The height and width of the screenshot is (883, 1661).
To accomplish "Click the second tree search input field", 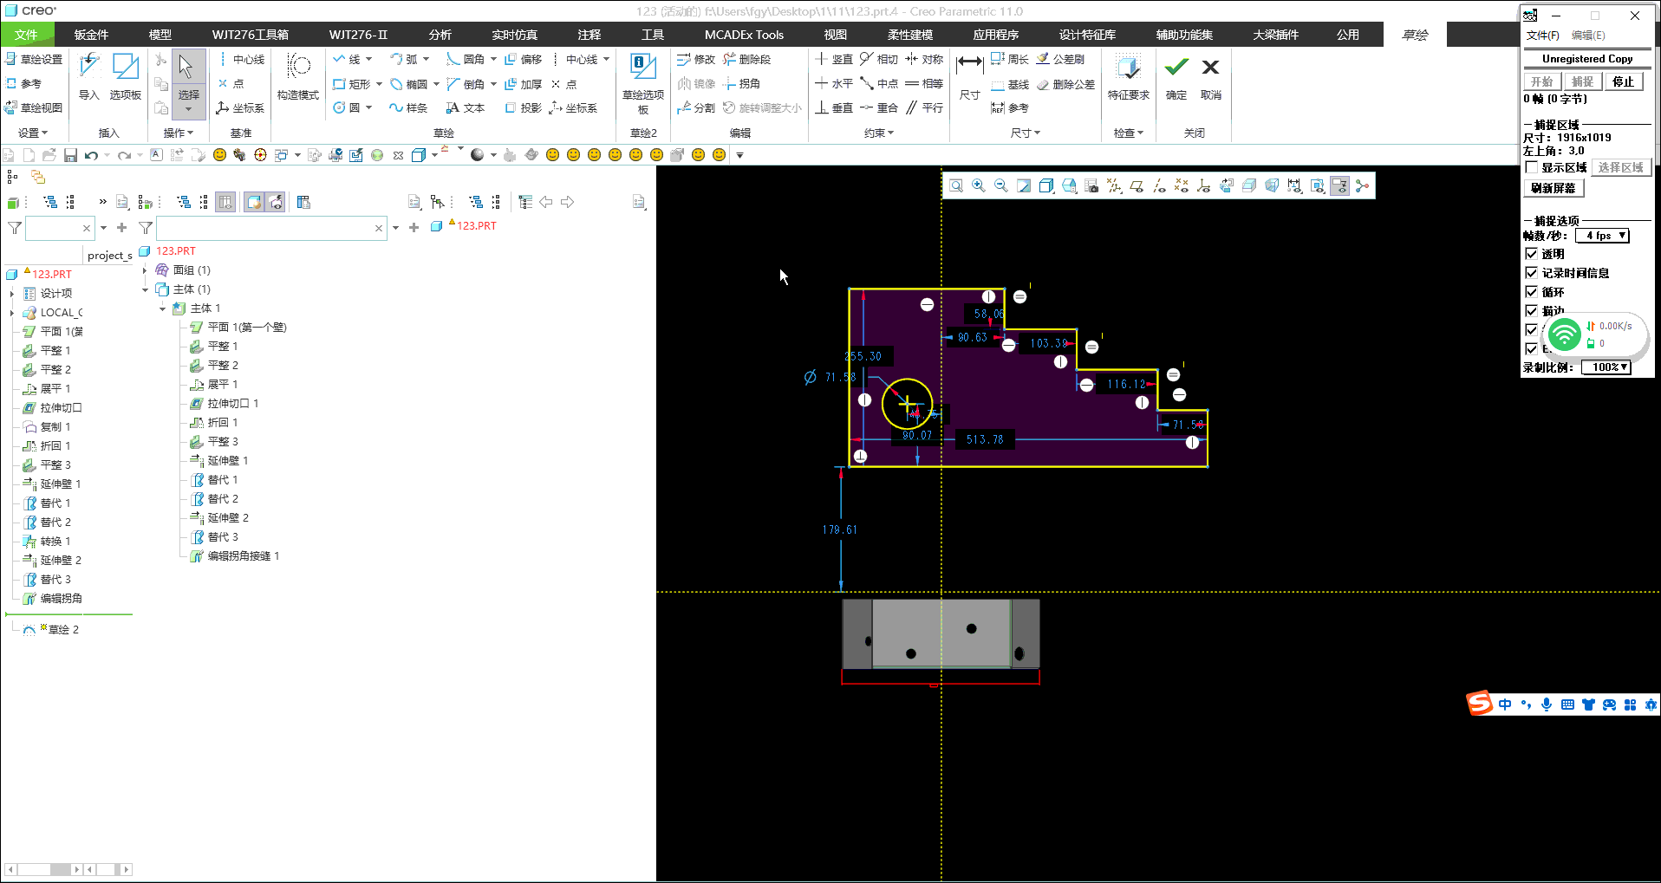I will (265, 228).
